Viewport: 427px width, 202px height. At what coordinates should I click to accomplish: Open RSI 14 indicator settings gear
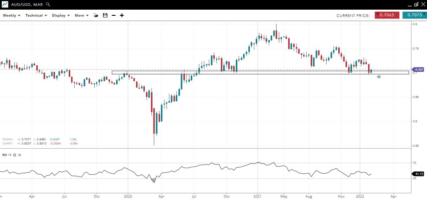pos(14,155)
